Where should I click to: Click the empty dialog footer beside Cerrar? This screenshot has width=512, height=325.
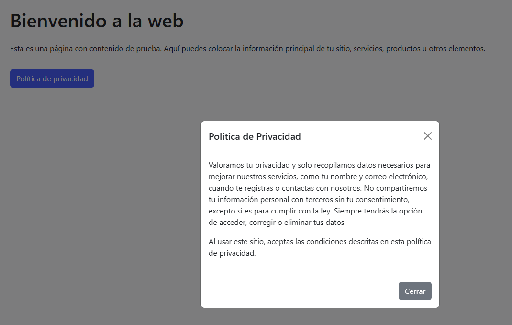pyautogui.click(x=300, y=291)
